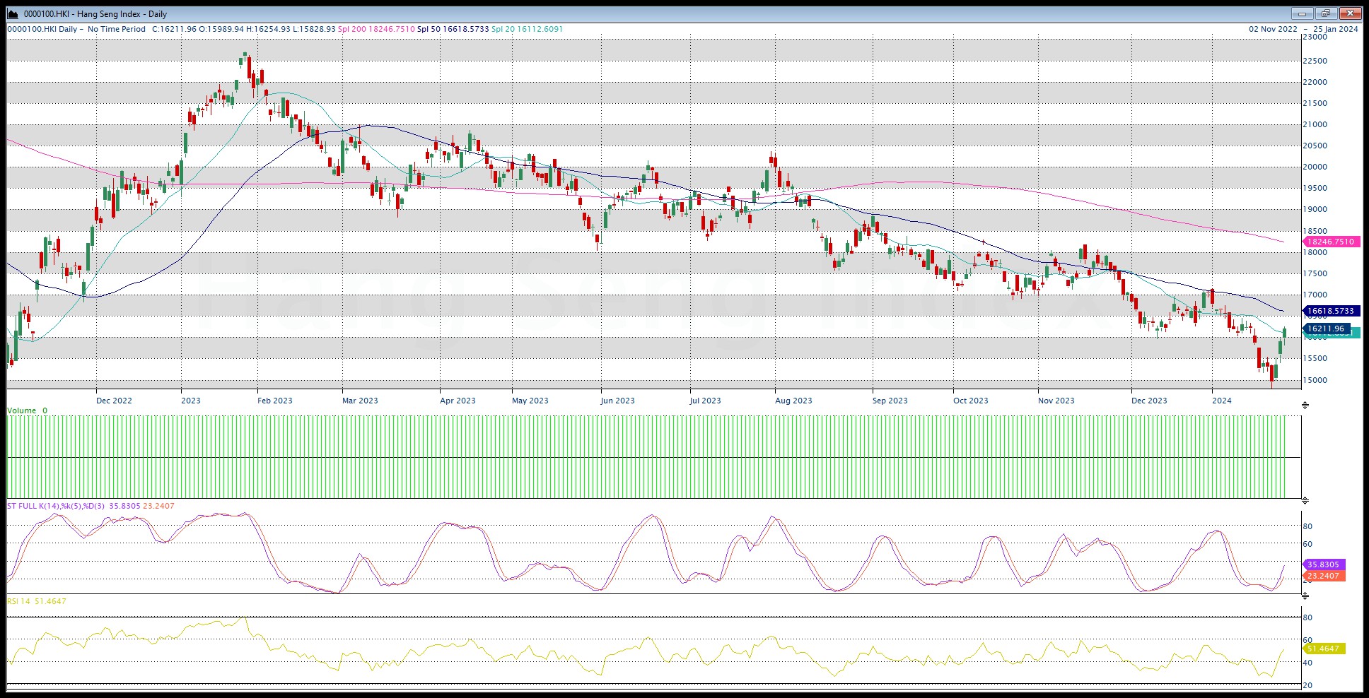Click the 20000 price axis label
Viewport: 1369px width, 698px height.
(1316, 167)
